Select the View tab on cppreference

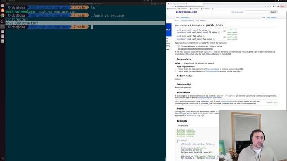tap(263, 17)
